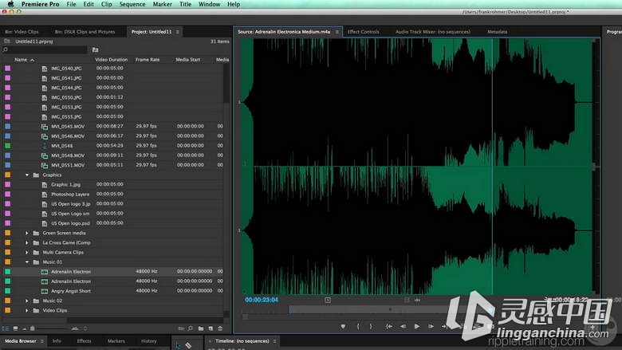622x350 pixels.
Task: Switch to Audio Track Mixer tab
Action: point(433,32)
